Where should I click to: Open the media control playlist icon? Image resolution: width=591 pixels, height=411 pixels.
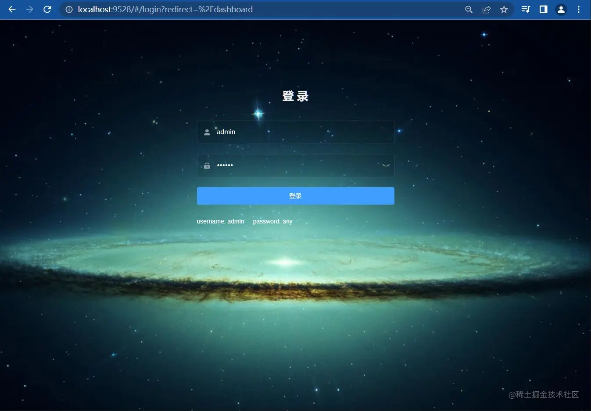[526, 9]
